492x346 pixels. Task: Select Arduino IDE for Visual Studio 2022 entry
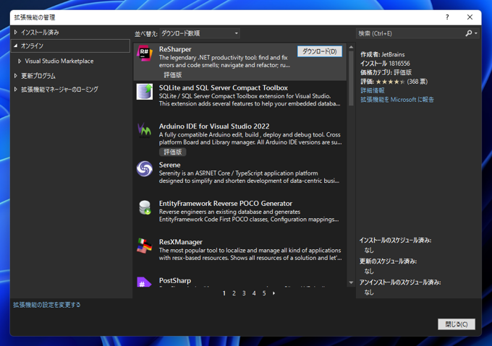click(x=240, y=138)
